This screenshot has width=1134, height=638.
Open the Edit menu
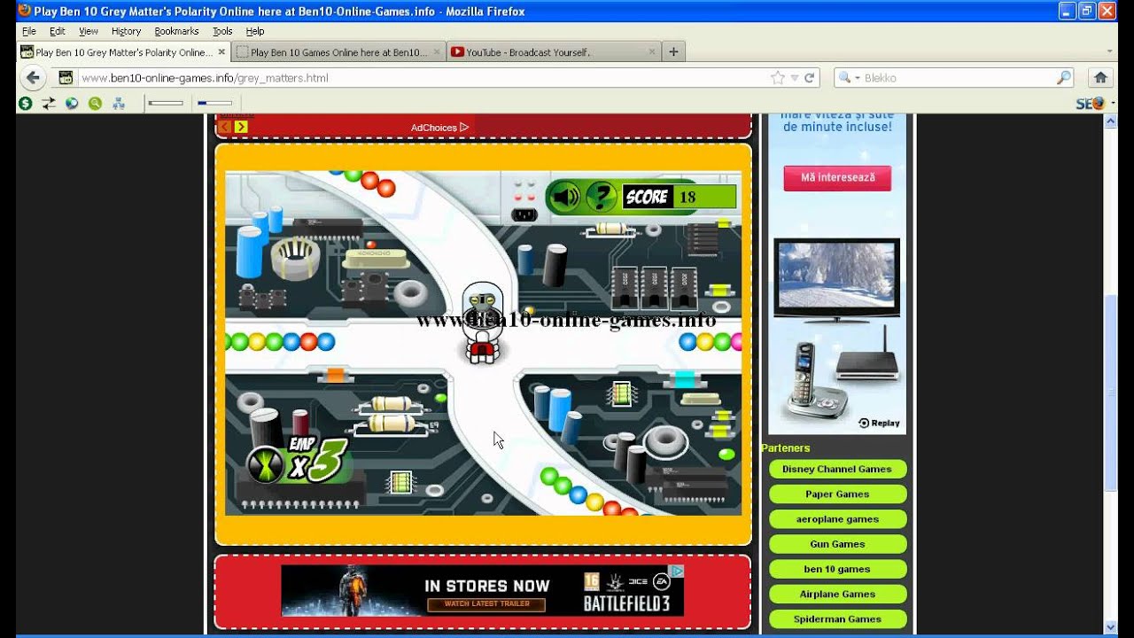pos(57,31)
